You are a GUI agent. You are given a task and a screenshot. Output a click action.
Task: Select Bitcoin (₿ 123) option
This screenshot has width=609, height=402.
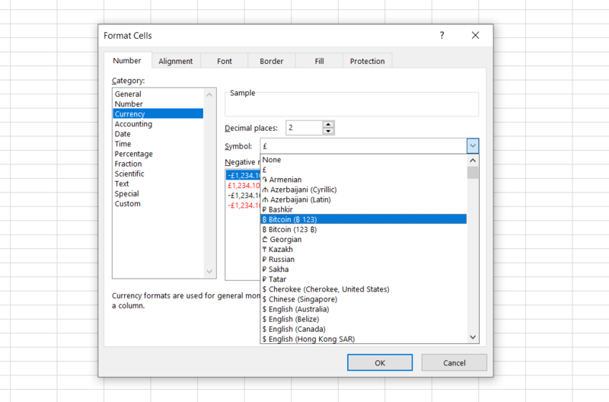point(364,219)
